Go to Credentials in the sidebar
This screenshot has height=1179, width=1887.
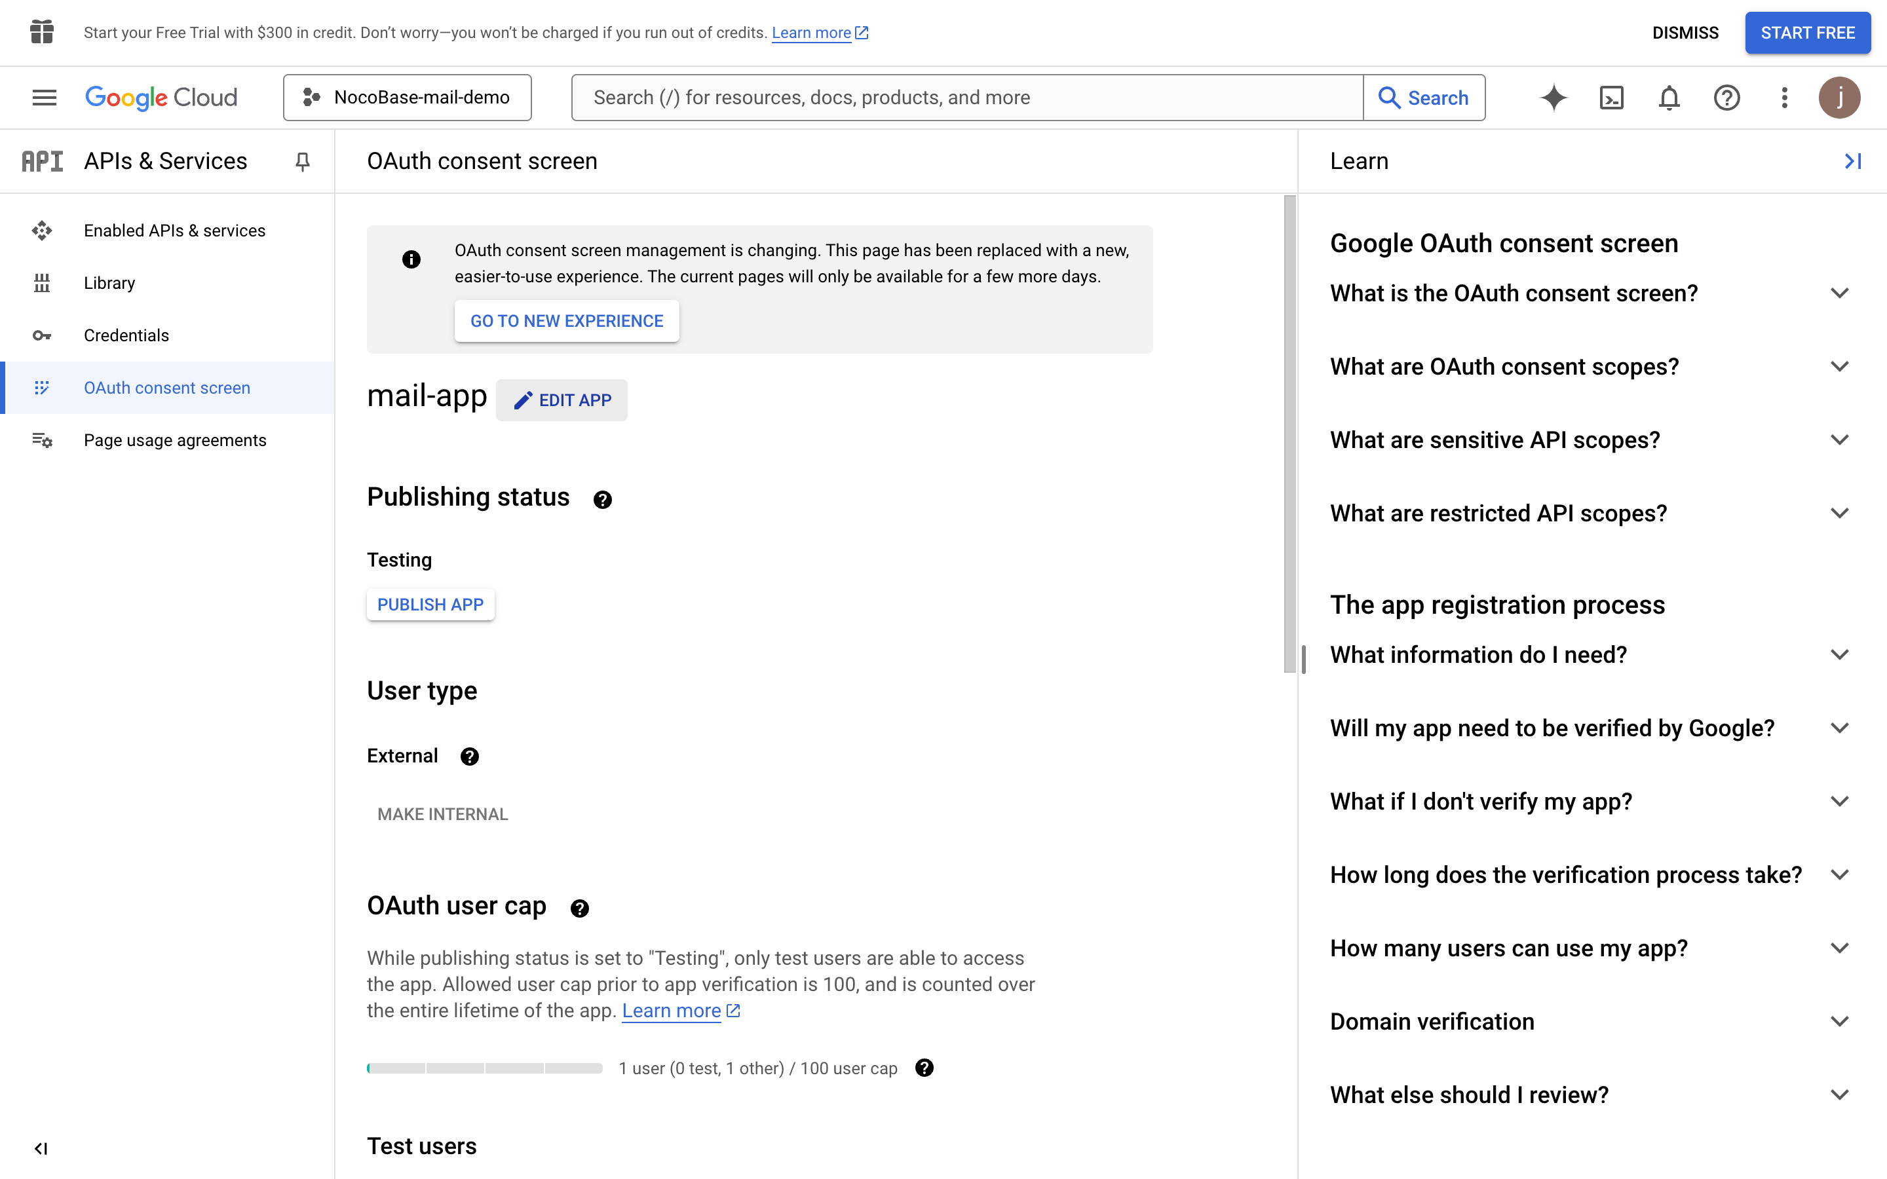coord(126,335)
